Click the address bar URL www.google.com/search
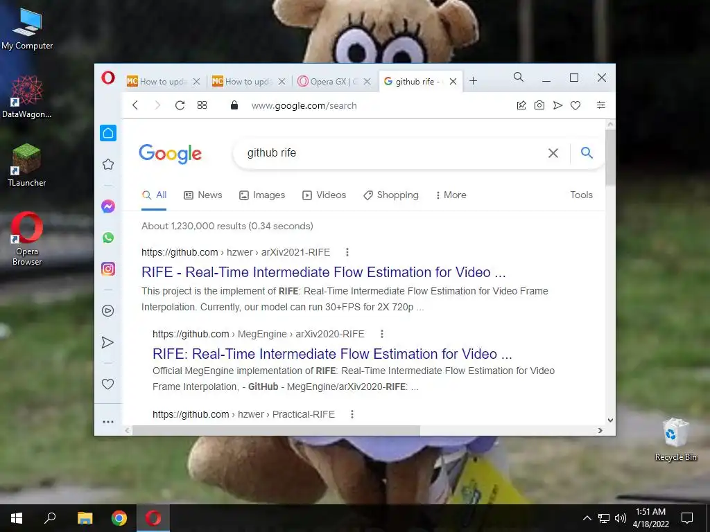This screenshot has height=532, width=710. pyautogui.click(x=304, y=105)
